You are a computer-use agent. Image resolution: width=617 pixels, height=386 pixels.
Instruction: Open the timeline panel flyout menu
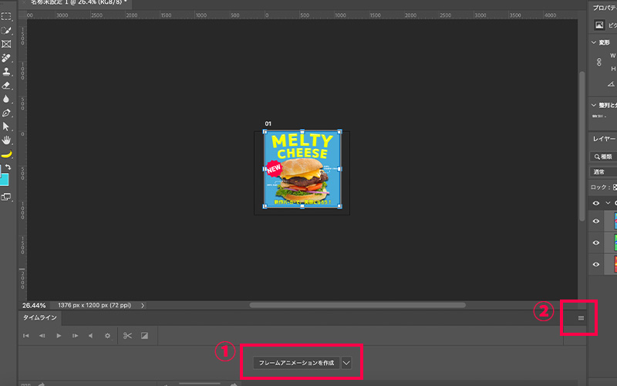pos(581,318)
